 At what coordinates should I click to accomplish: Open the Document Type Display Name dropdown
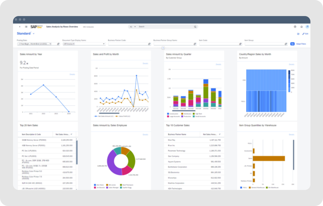[x=104, y=43]
